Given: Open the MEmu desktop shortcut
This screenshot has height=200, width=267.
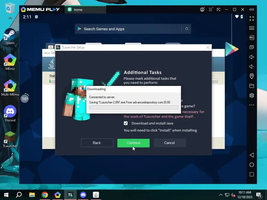Looking at the screenshot, I should click(10, 62).
